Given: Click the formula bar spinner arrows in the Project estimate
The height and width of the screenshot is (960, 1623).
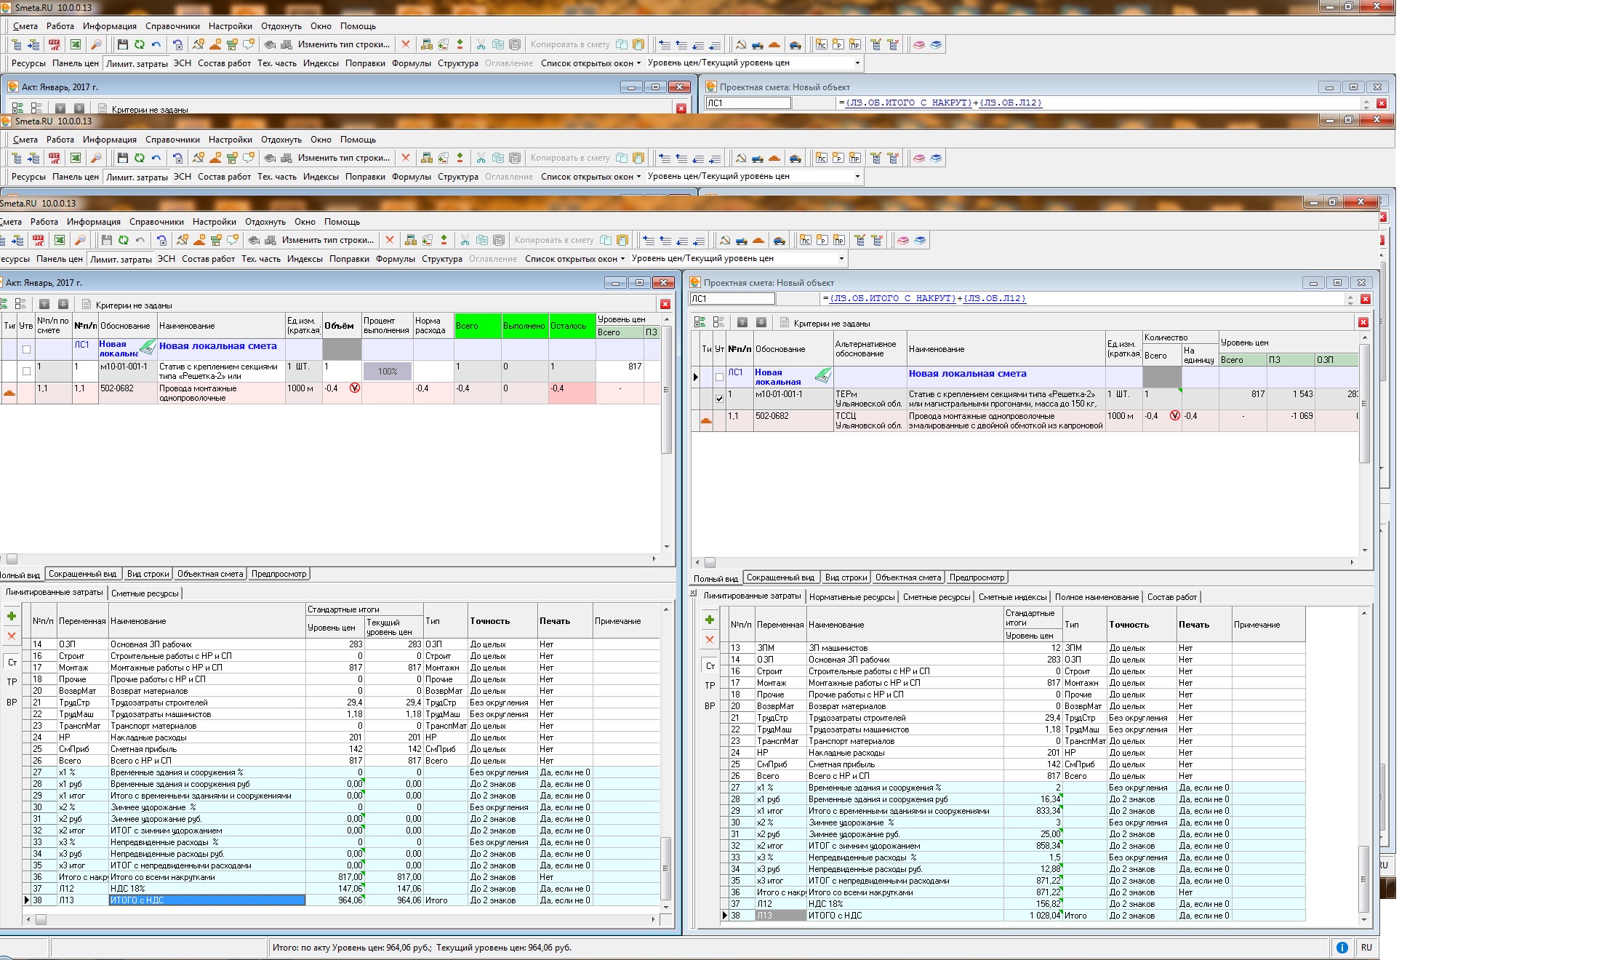Looking at the screenshot, I should click(1350, 299).
